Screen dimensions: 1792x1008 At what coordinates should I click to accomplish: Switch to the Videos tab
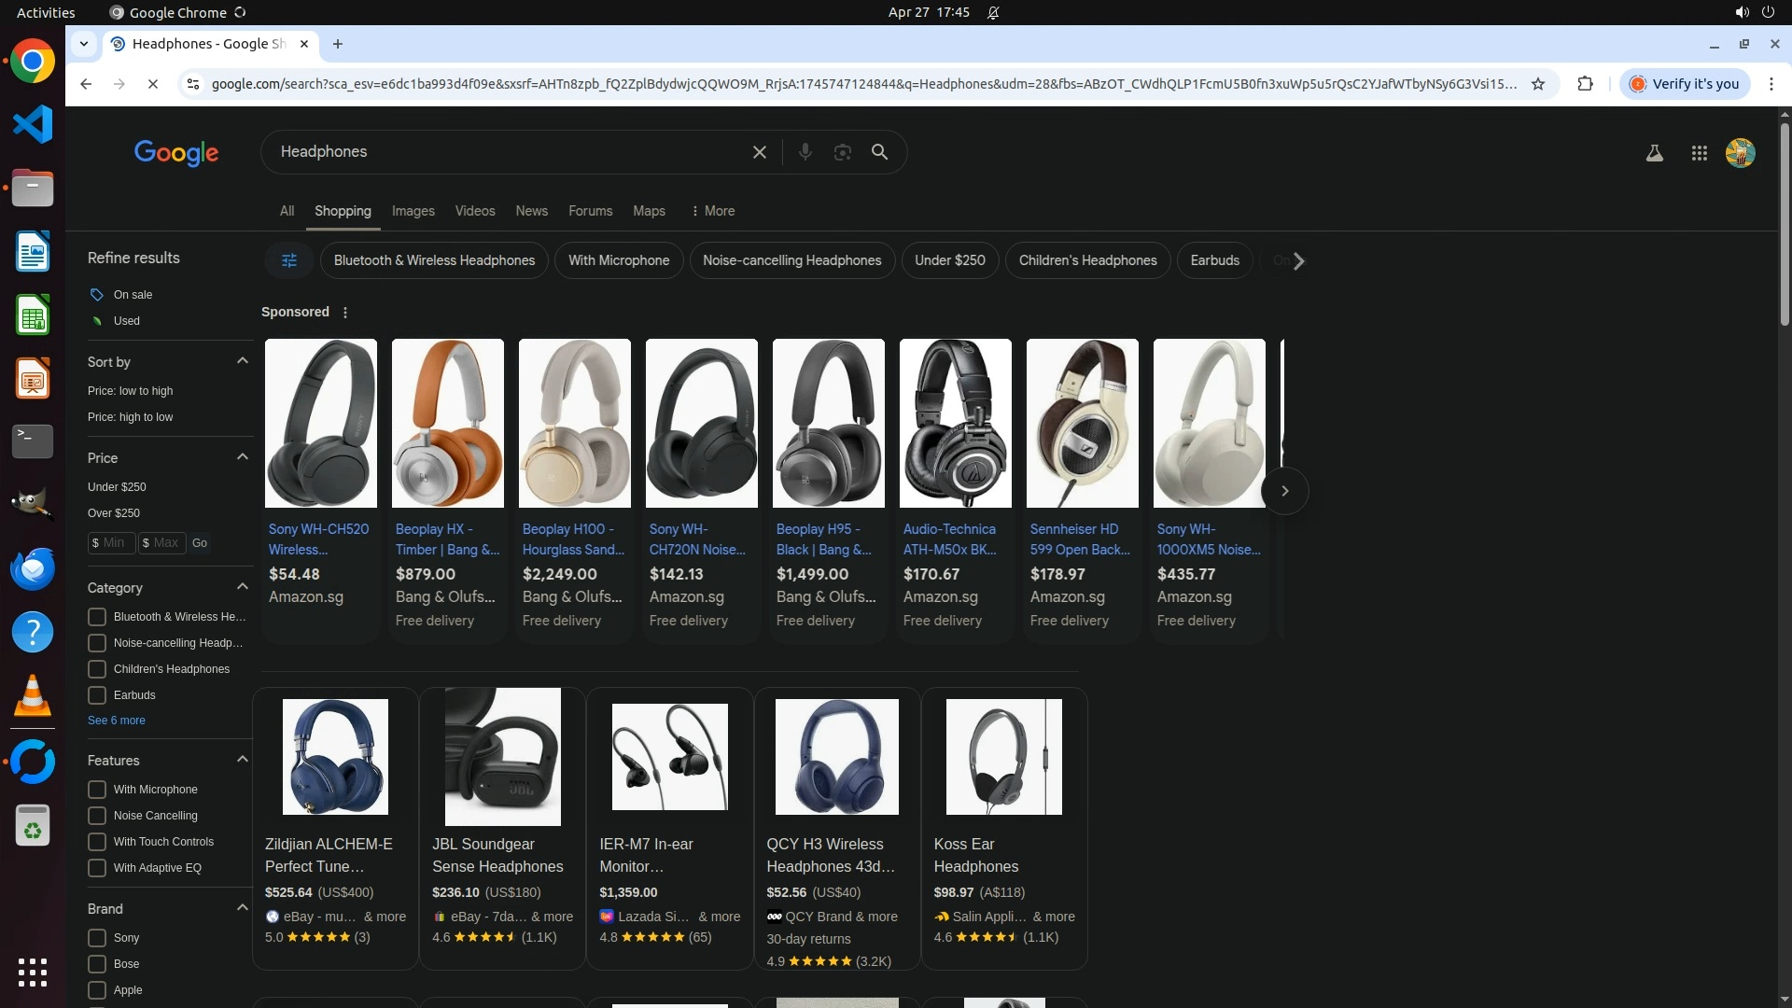475,211
